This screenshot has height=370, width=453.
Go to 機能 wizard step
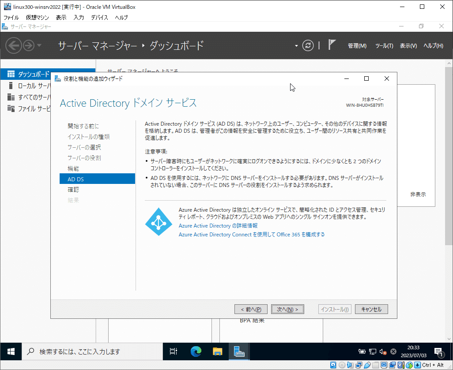point(73,168)
